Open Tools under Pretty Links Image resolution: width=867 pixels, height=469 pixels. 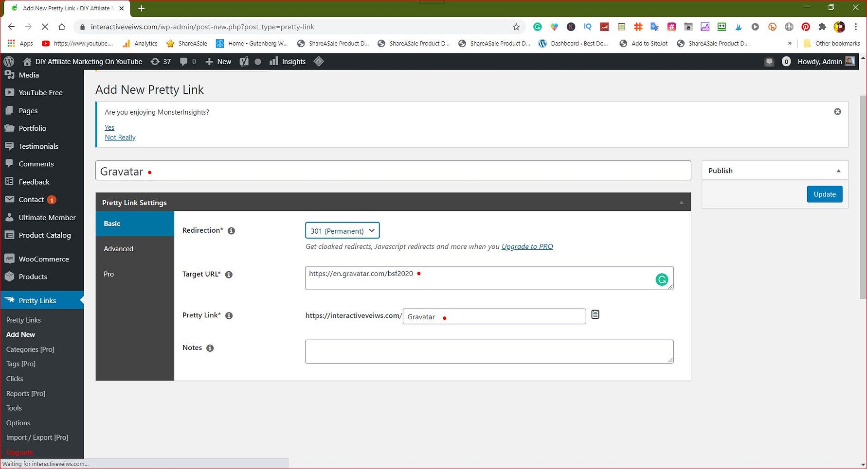[x=14, y=408]
